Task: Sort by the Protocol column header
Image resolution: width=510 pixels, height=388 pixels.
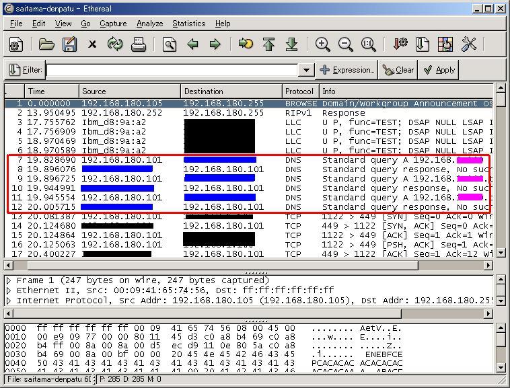Action: [x=301, y=91]
